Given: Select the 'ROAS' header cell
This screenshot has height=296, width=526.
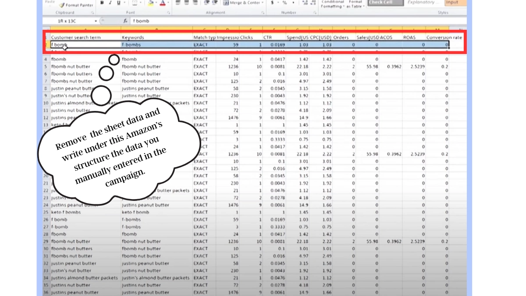Looking at the screenshot, I should coord(414,38).
